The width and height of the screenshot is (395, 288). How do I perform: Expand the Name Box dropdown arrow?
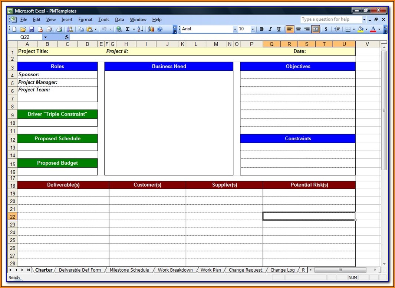click(x=46, y=37)
